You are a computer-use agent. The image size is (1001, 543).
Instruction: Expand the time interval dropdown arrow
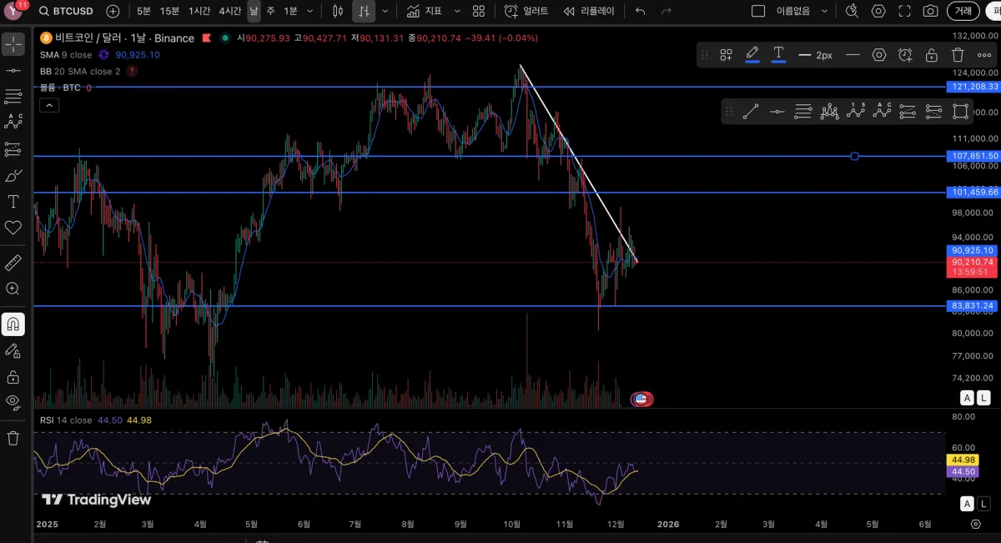310,11
